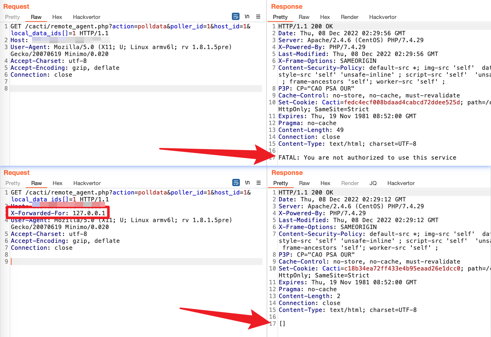This screenshot has width=491, height=337.
Task: Click the FATAL not authorized response line
Action: point(367,157)
